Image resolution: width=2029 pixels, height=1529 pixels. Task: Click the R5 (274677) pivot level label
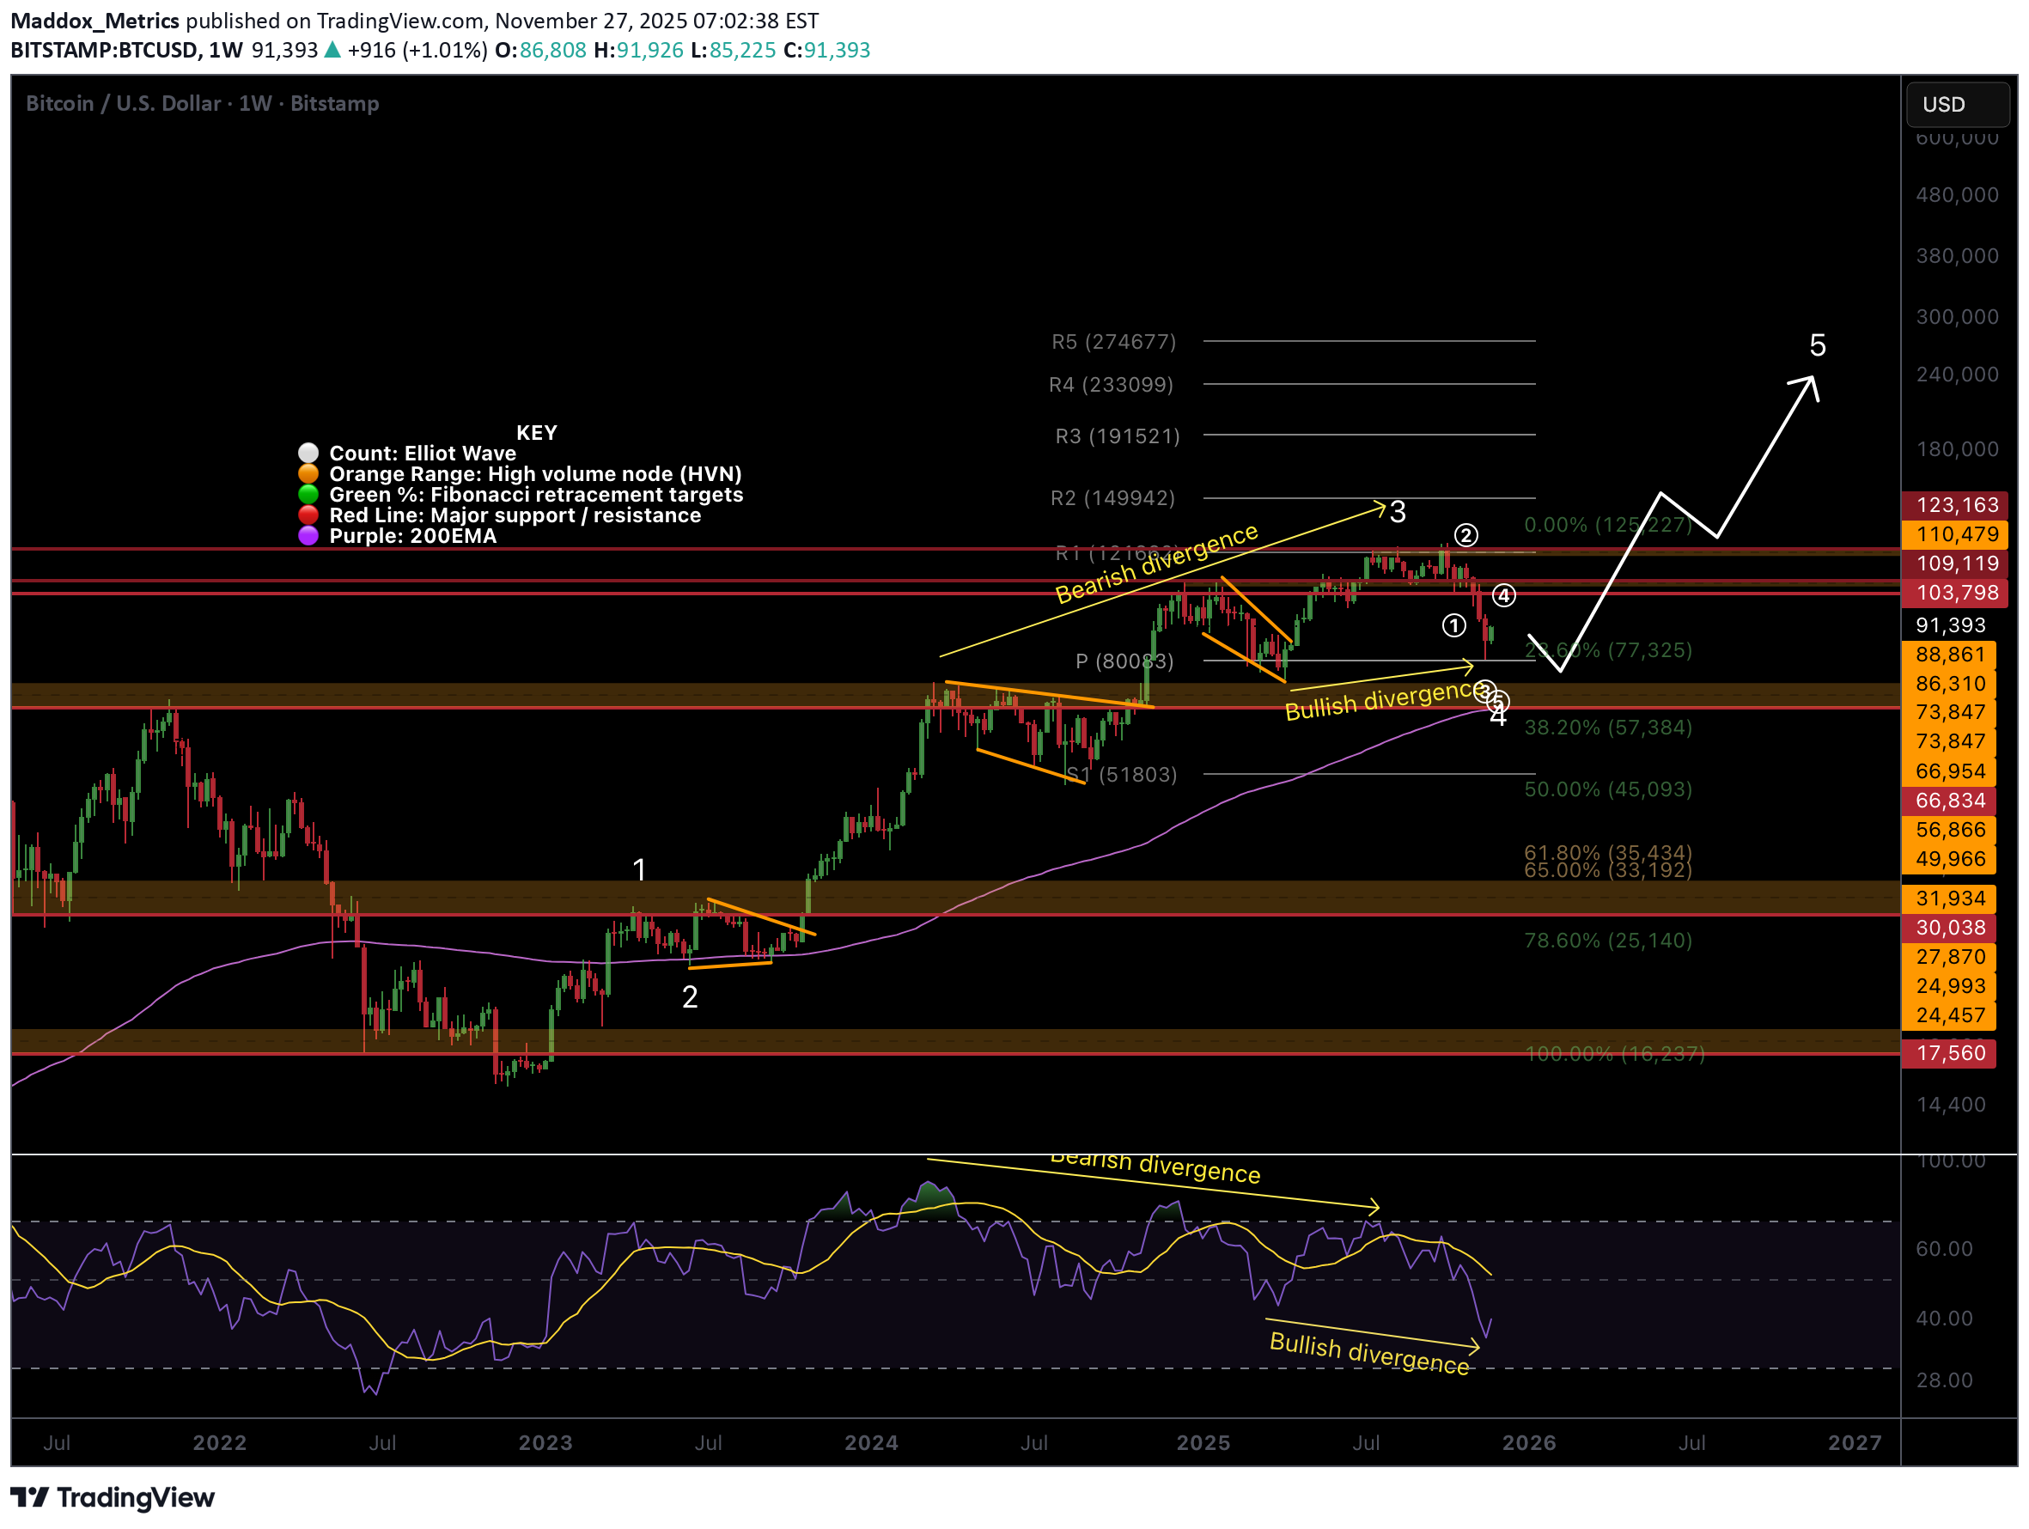click(x=1112, y=340)
